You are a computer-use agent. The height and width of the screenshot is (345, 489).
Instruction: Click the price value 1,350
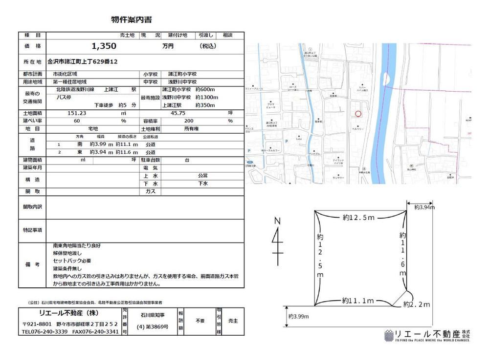click(x=104, y=46)
